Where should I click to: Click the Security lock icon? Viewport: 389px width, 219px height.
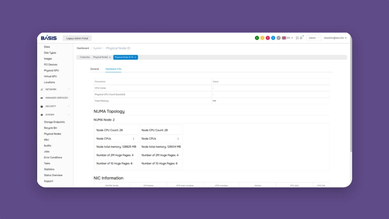[x=42, y=106]
